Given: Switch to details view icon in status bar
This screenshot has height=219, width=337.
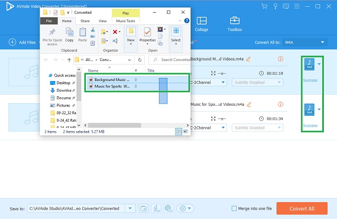Looking at the screenshot, I should click(179, 132).
